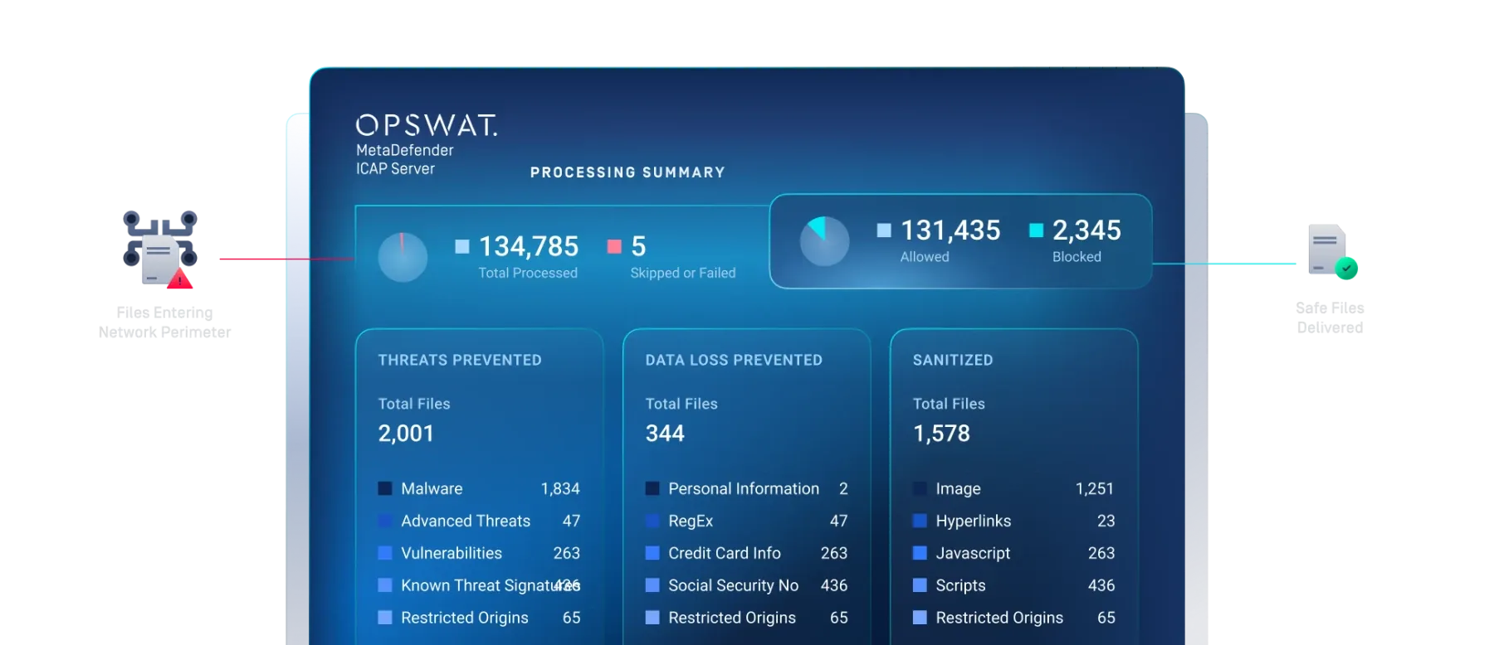Click the 344 total files value

[x=665, y=434]
